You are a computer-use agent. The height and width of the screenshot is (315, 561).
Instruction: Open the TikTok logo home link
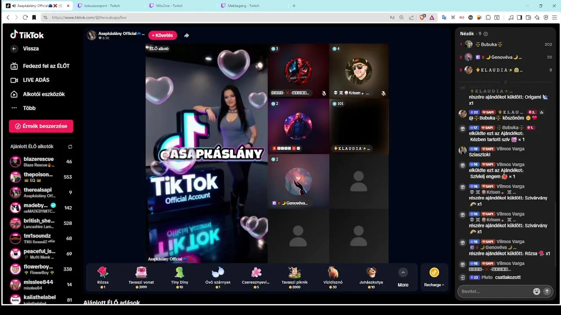tap(27, 35)
